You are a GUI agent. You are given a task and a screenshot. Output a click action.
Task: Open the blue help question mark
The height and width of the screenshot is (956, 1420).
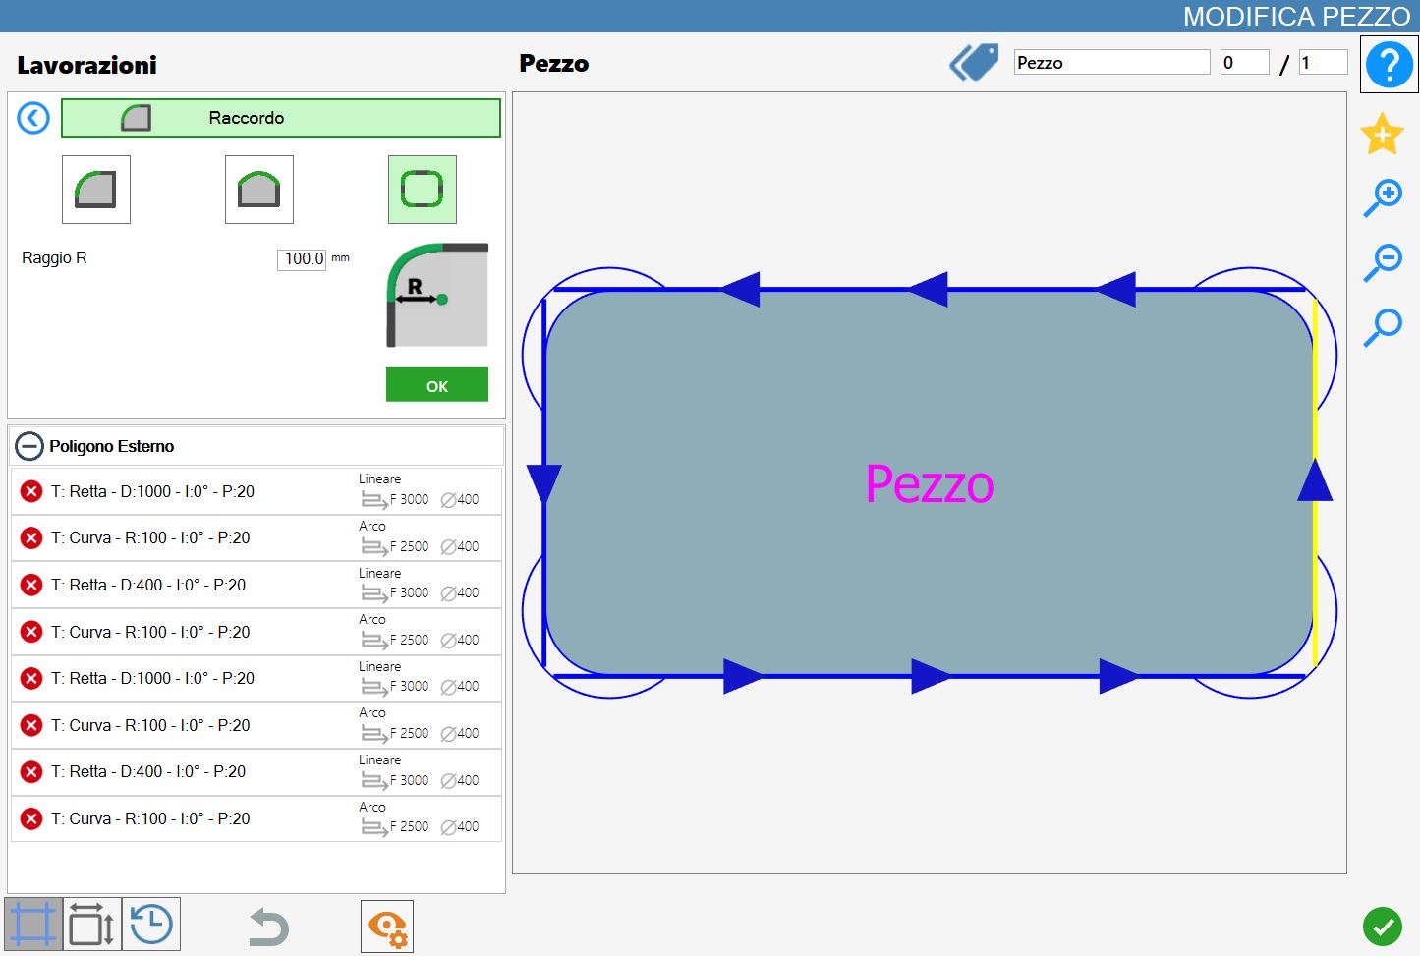1389,65
